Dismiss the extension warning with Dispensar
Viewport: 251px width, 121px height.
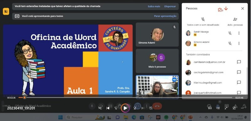[170, 6]
